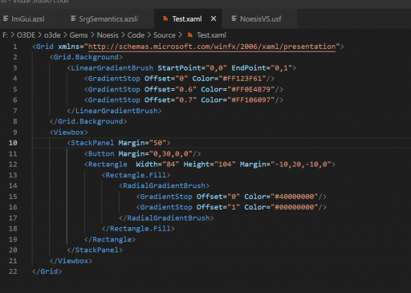The height and width of the screenshot is (293, 411).
Task: Open the schemas.microsoft.com xmlns link
Action: pos(212,47)
